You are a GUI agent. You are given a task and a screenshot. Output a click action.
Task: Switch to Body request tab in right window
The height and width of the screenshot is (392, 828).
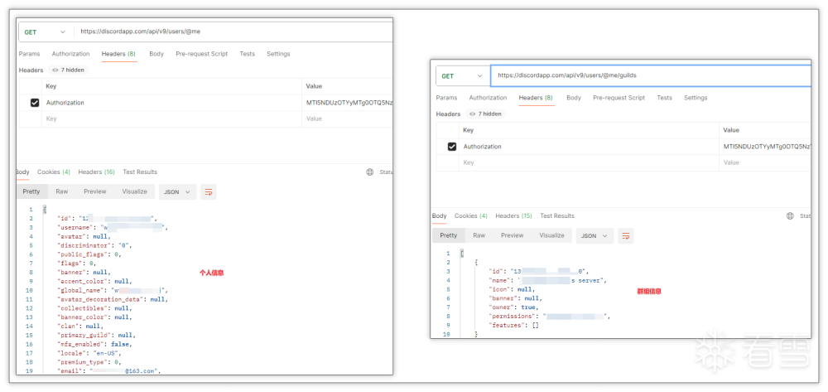pos(574,98)
